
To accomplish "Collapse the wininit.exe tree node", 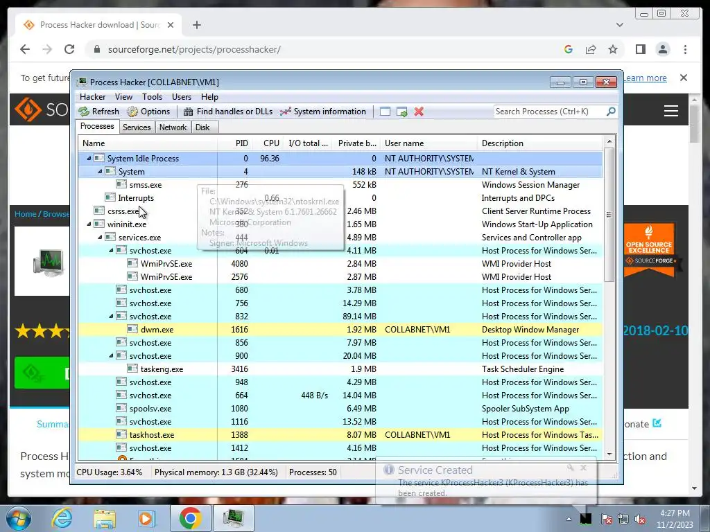I will pyautogui.click(x=89, y=224).
